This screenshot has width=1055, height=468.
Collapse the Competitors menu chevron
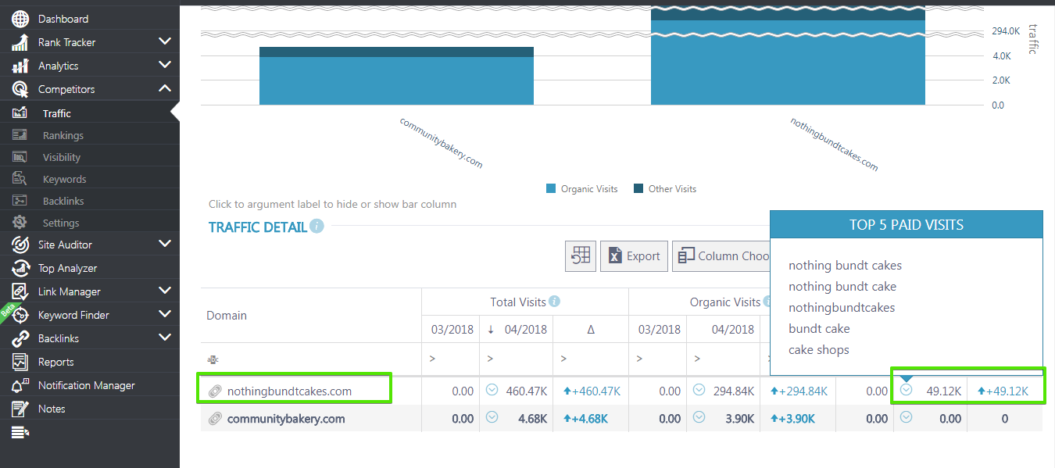coord(164,88)
